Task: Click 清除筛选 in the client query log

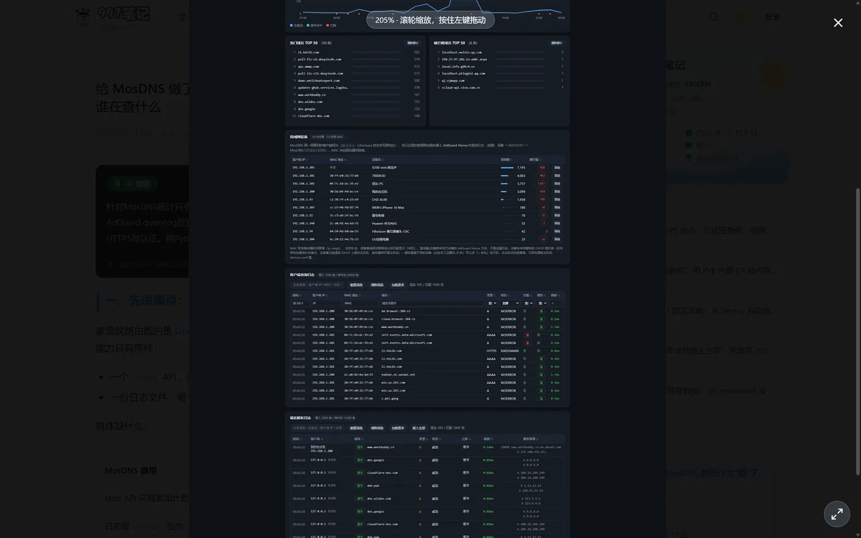Action: pos(377,285)
